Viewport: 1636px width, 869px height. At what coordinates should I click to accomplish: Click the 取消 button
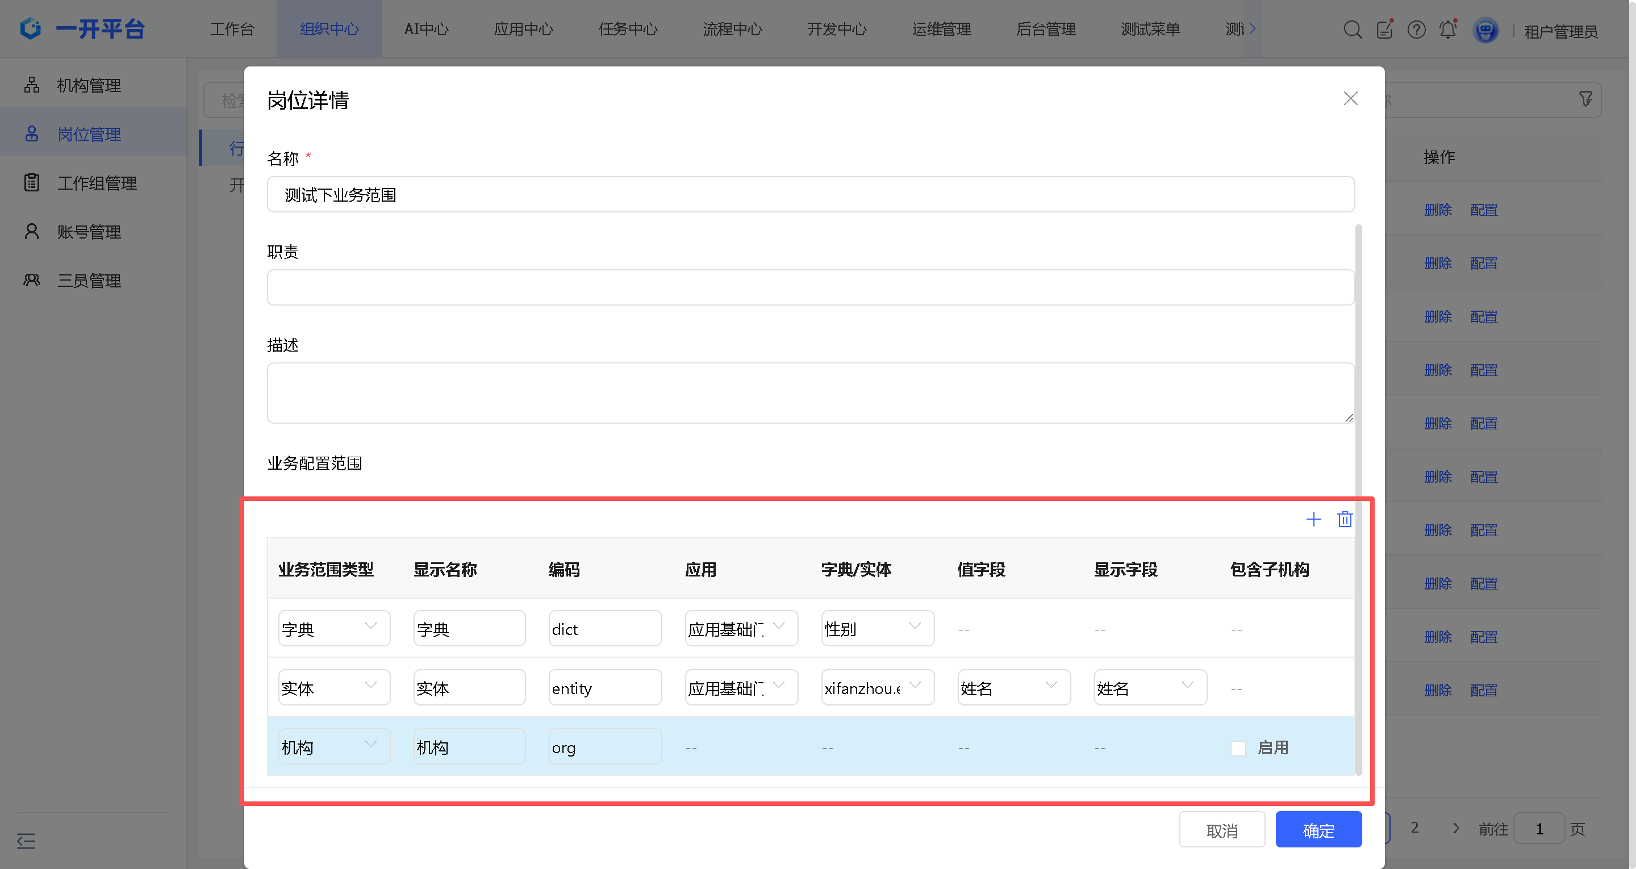(x=1222, y=830)
